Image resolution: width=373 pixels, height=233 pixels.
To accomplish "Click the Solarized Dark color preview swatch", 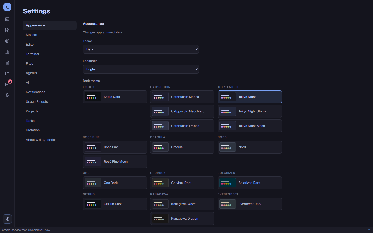I will point(228,183).
